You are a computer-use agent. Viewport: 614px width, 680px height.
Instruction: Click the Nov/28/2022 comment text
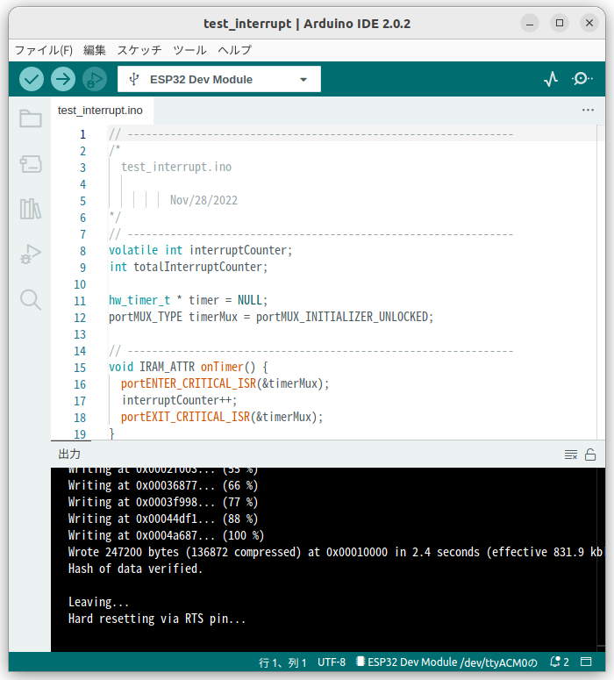point(203,200)
